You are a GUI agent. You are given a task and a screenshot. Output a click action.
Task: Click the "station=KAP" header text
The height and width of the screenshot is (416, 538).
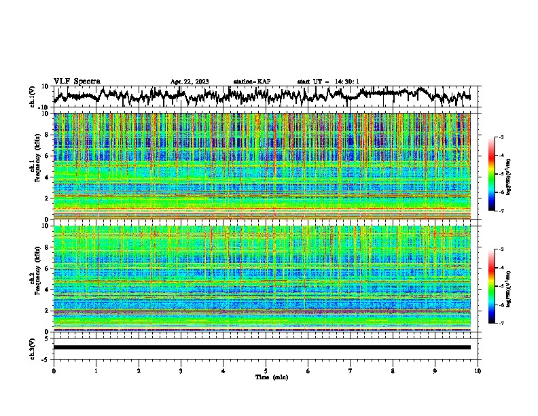click(252, 82)
